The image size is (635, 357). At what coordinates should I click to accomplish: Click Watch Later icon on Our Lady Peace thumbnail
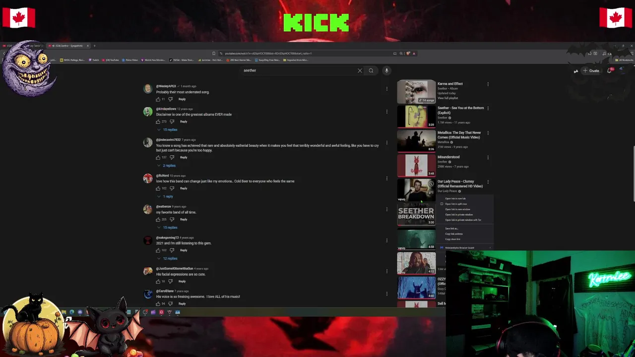[x=431, y=183]
